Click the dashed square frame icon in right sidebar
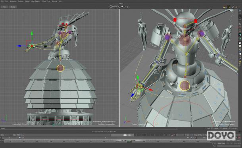This screenshot has height=148, width=242. [x=240, y=65]
